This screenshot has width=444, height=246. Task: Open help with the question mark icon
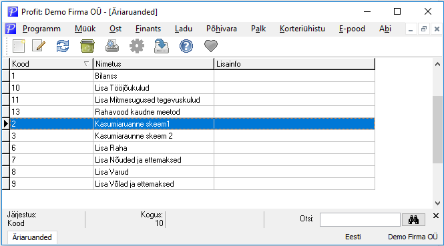pos(186,46)
